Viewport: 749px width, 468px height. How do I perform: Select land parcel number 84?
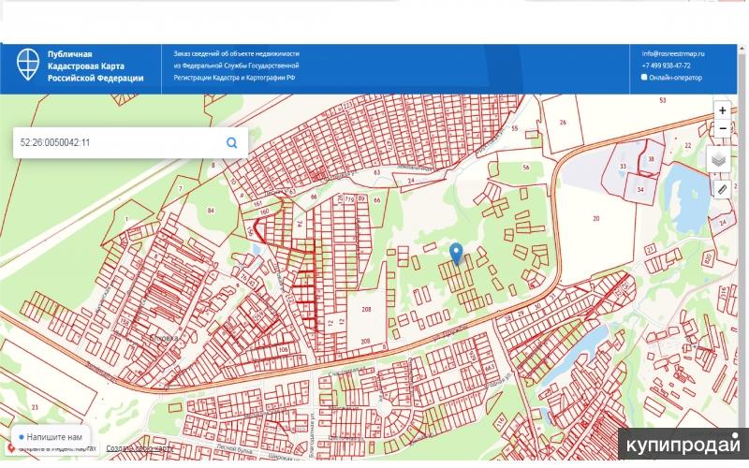[x=211, y=211]
